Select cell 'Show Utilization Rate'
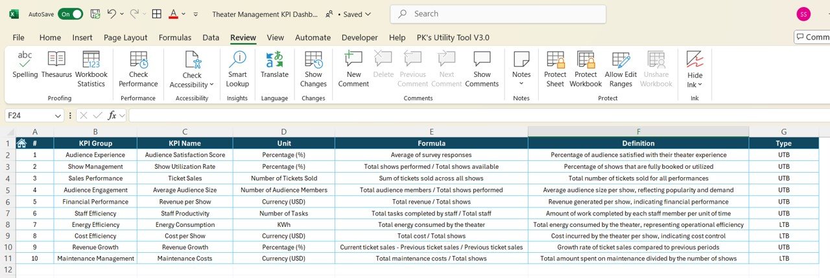The width and height of the screenshot is (830, 278). tap(185, 167)
